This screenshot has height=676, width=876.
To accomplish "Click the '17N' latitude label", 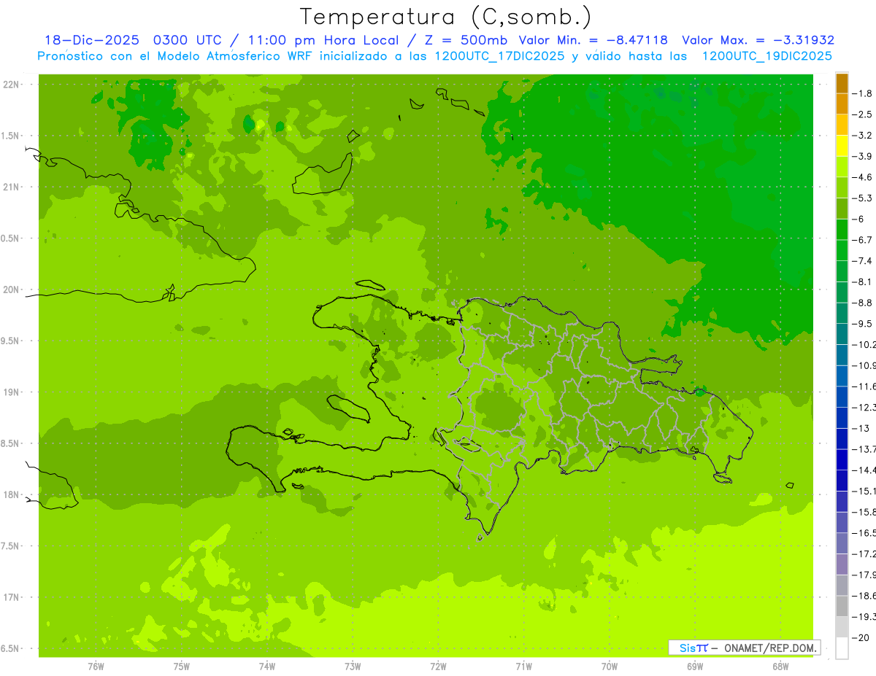I will 11,597.
